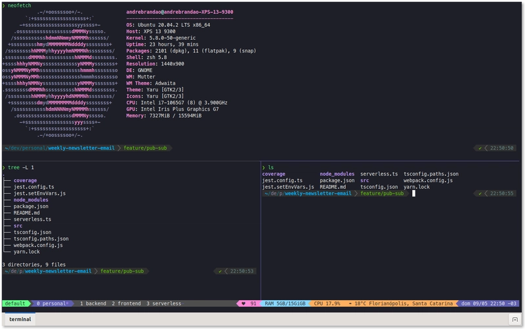Click the icon at bottom-right of tab bar
Screen dimensions: 525x329
(x=515, y=319)
